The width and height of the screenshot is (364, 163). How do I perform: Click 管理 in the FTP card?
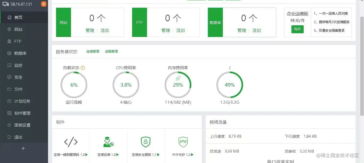pyautogui.click(x=166, y=31)
